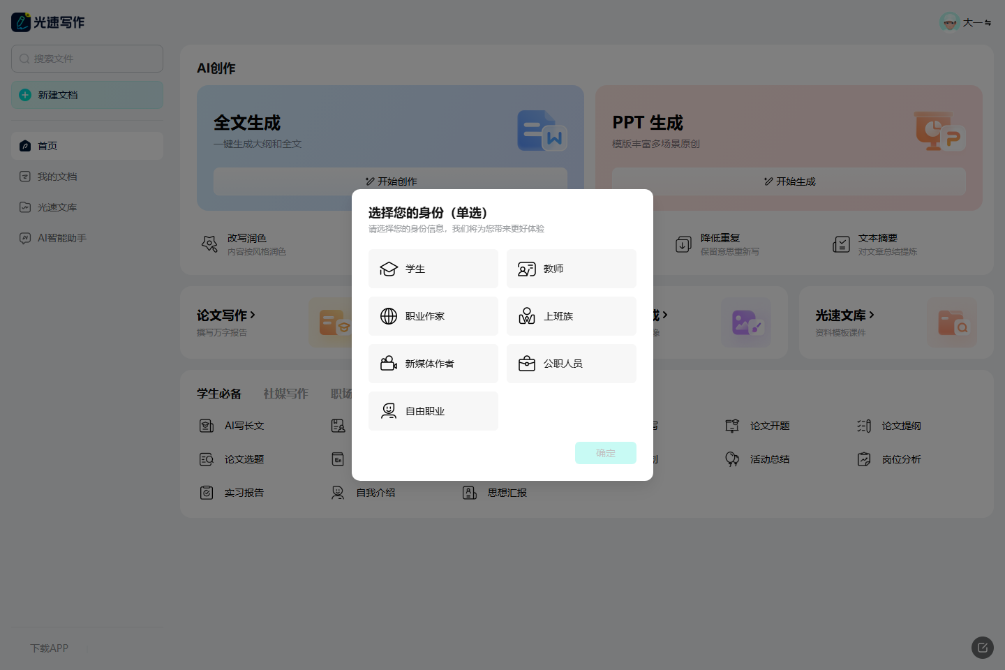Screen dimensions: 1005x670
Task: Open the 降低重复 tool icon
Action: click(x=683, y=244)
